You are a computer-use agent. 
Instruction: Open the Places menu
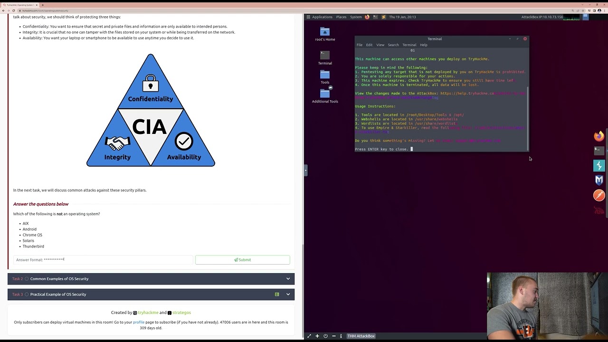coord(341,17)
